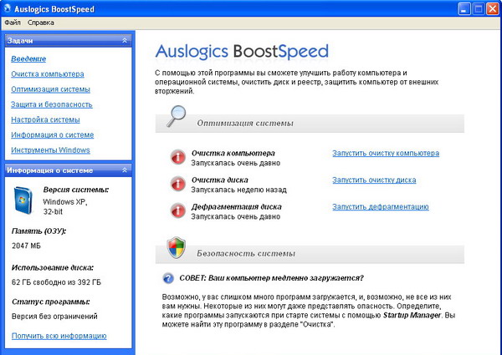Viewport: 502px width, 355px height.
Task: Click the Windows XP, 32-bit text
Action: click(65, 207)
